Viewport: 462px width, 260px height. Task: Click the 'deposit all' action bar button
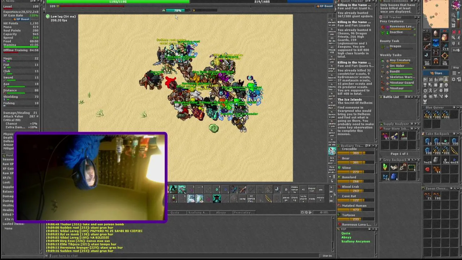[312, 189]
